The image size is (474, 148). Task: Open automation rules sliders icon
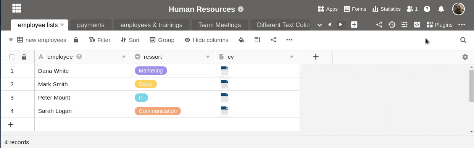click(405, 25)
